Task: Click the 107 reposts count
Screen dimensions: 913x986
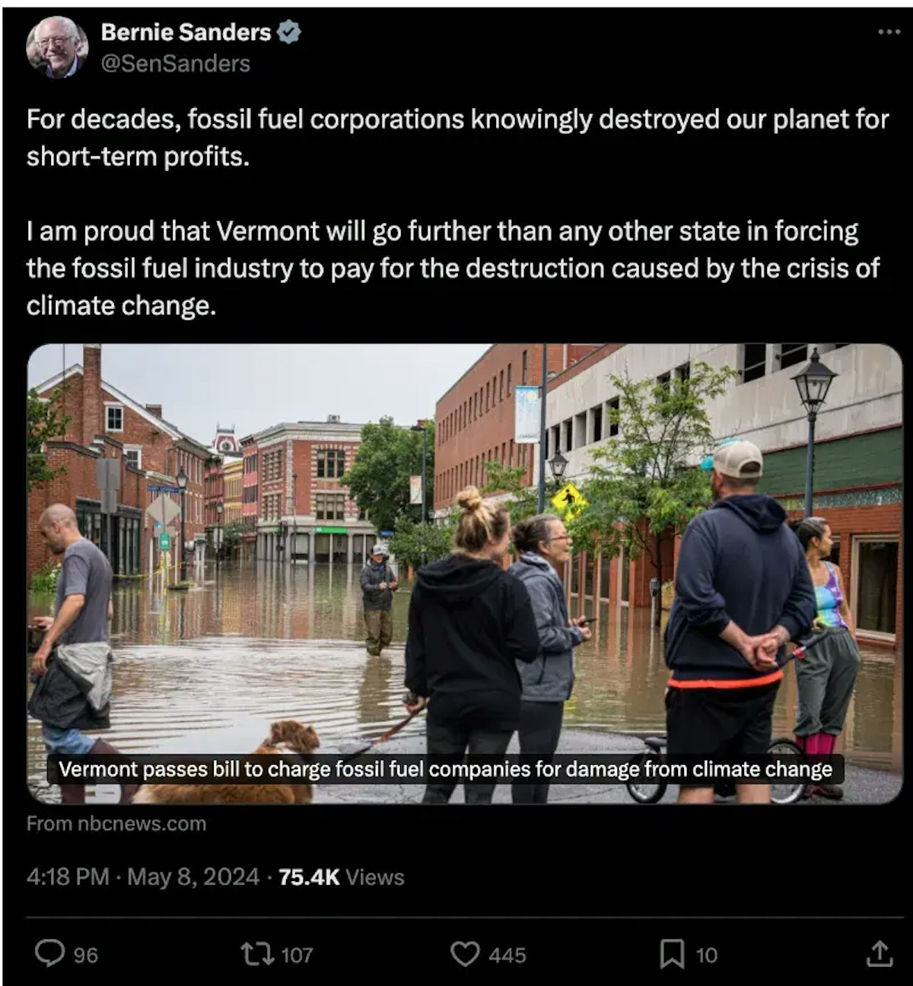Action: pyautogui.click(x=297, y=955)
